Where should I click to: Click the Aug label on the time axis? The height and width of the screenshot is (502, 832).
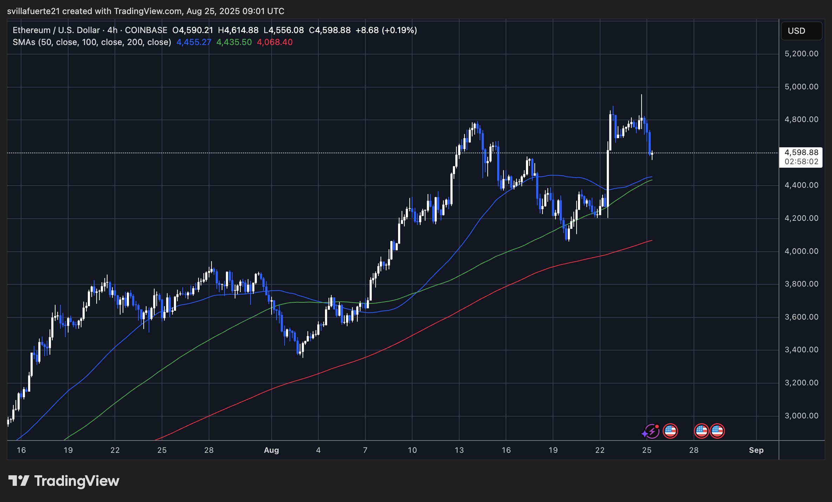pos(272,450)
